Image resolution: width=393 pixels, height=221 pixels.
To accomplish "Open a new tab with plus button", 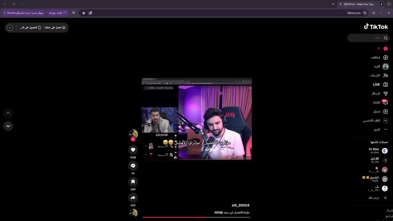I will click(333, 4).
